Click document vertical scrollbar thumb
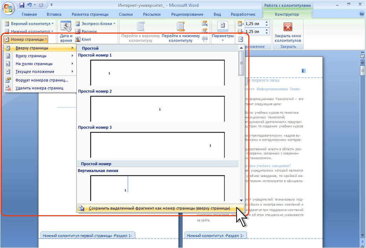Viewport: 366px width, 248px height. pos(362,70)
